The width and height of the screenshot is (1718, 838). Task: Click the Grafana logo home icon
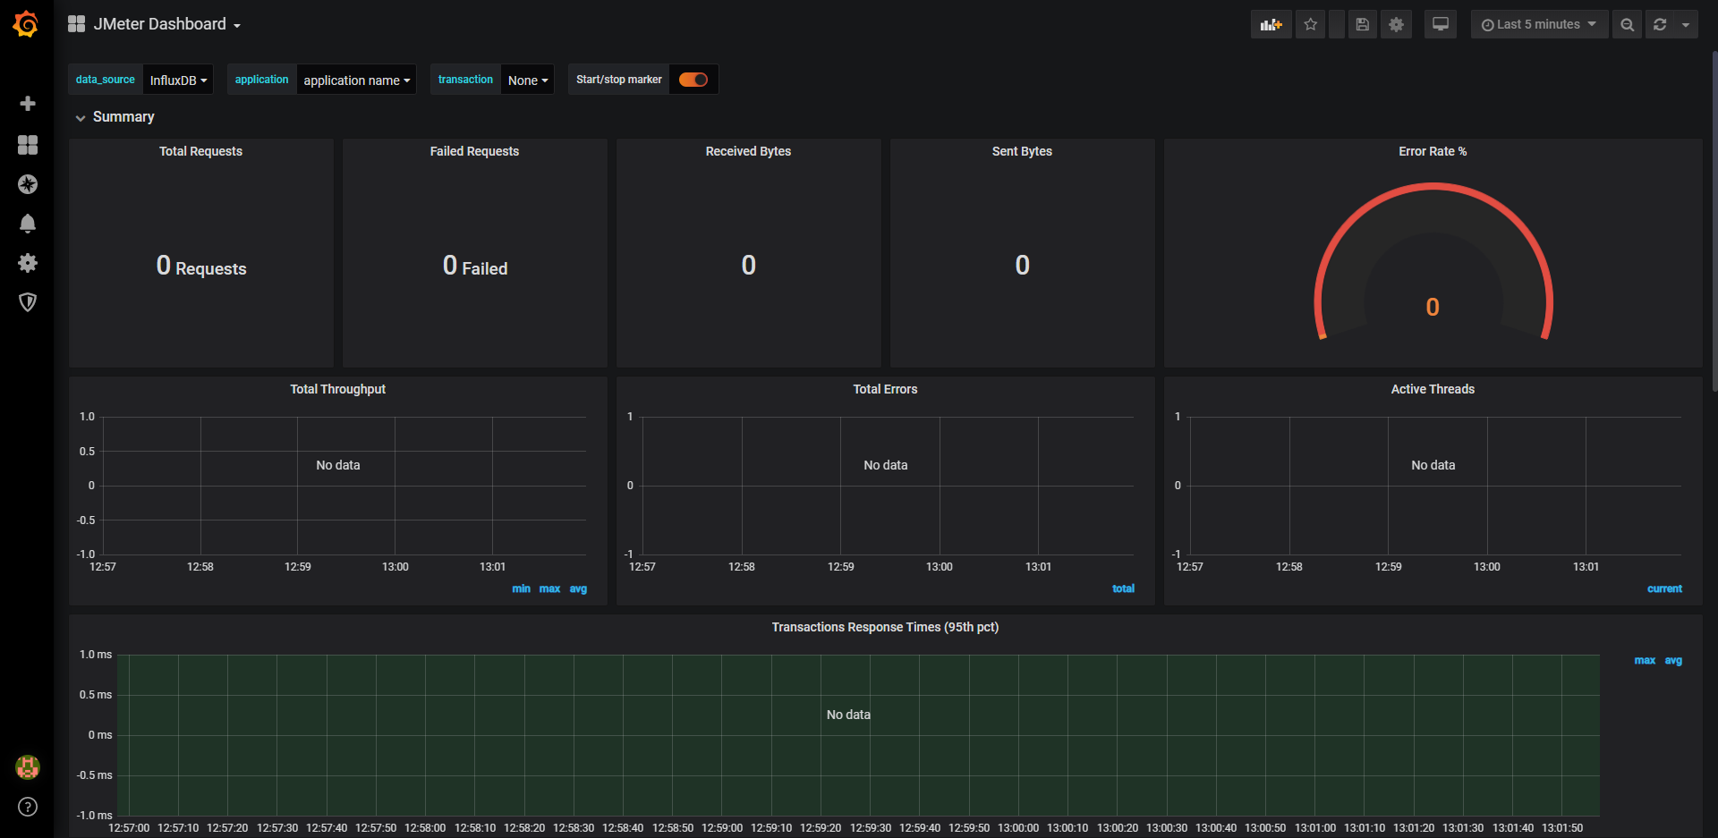pos(26,24)
